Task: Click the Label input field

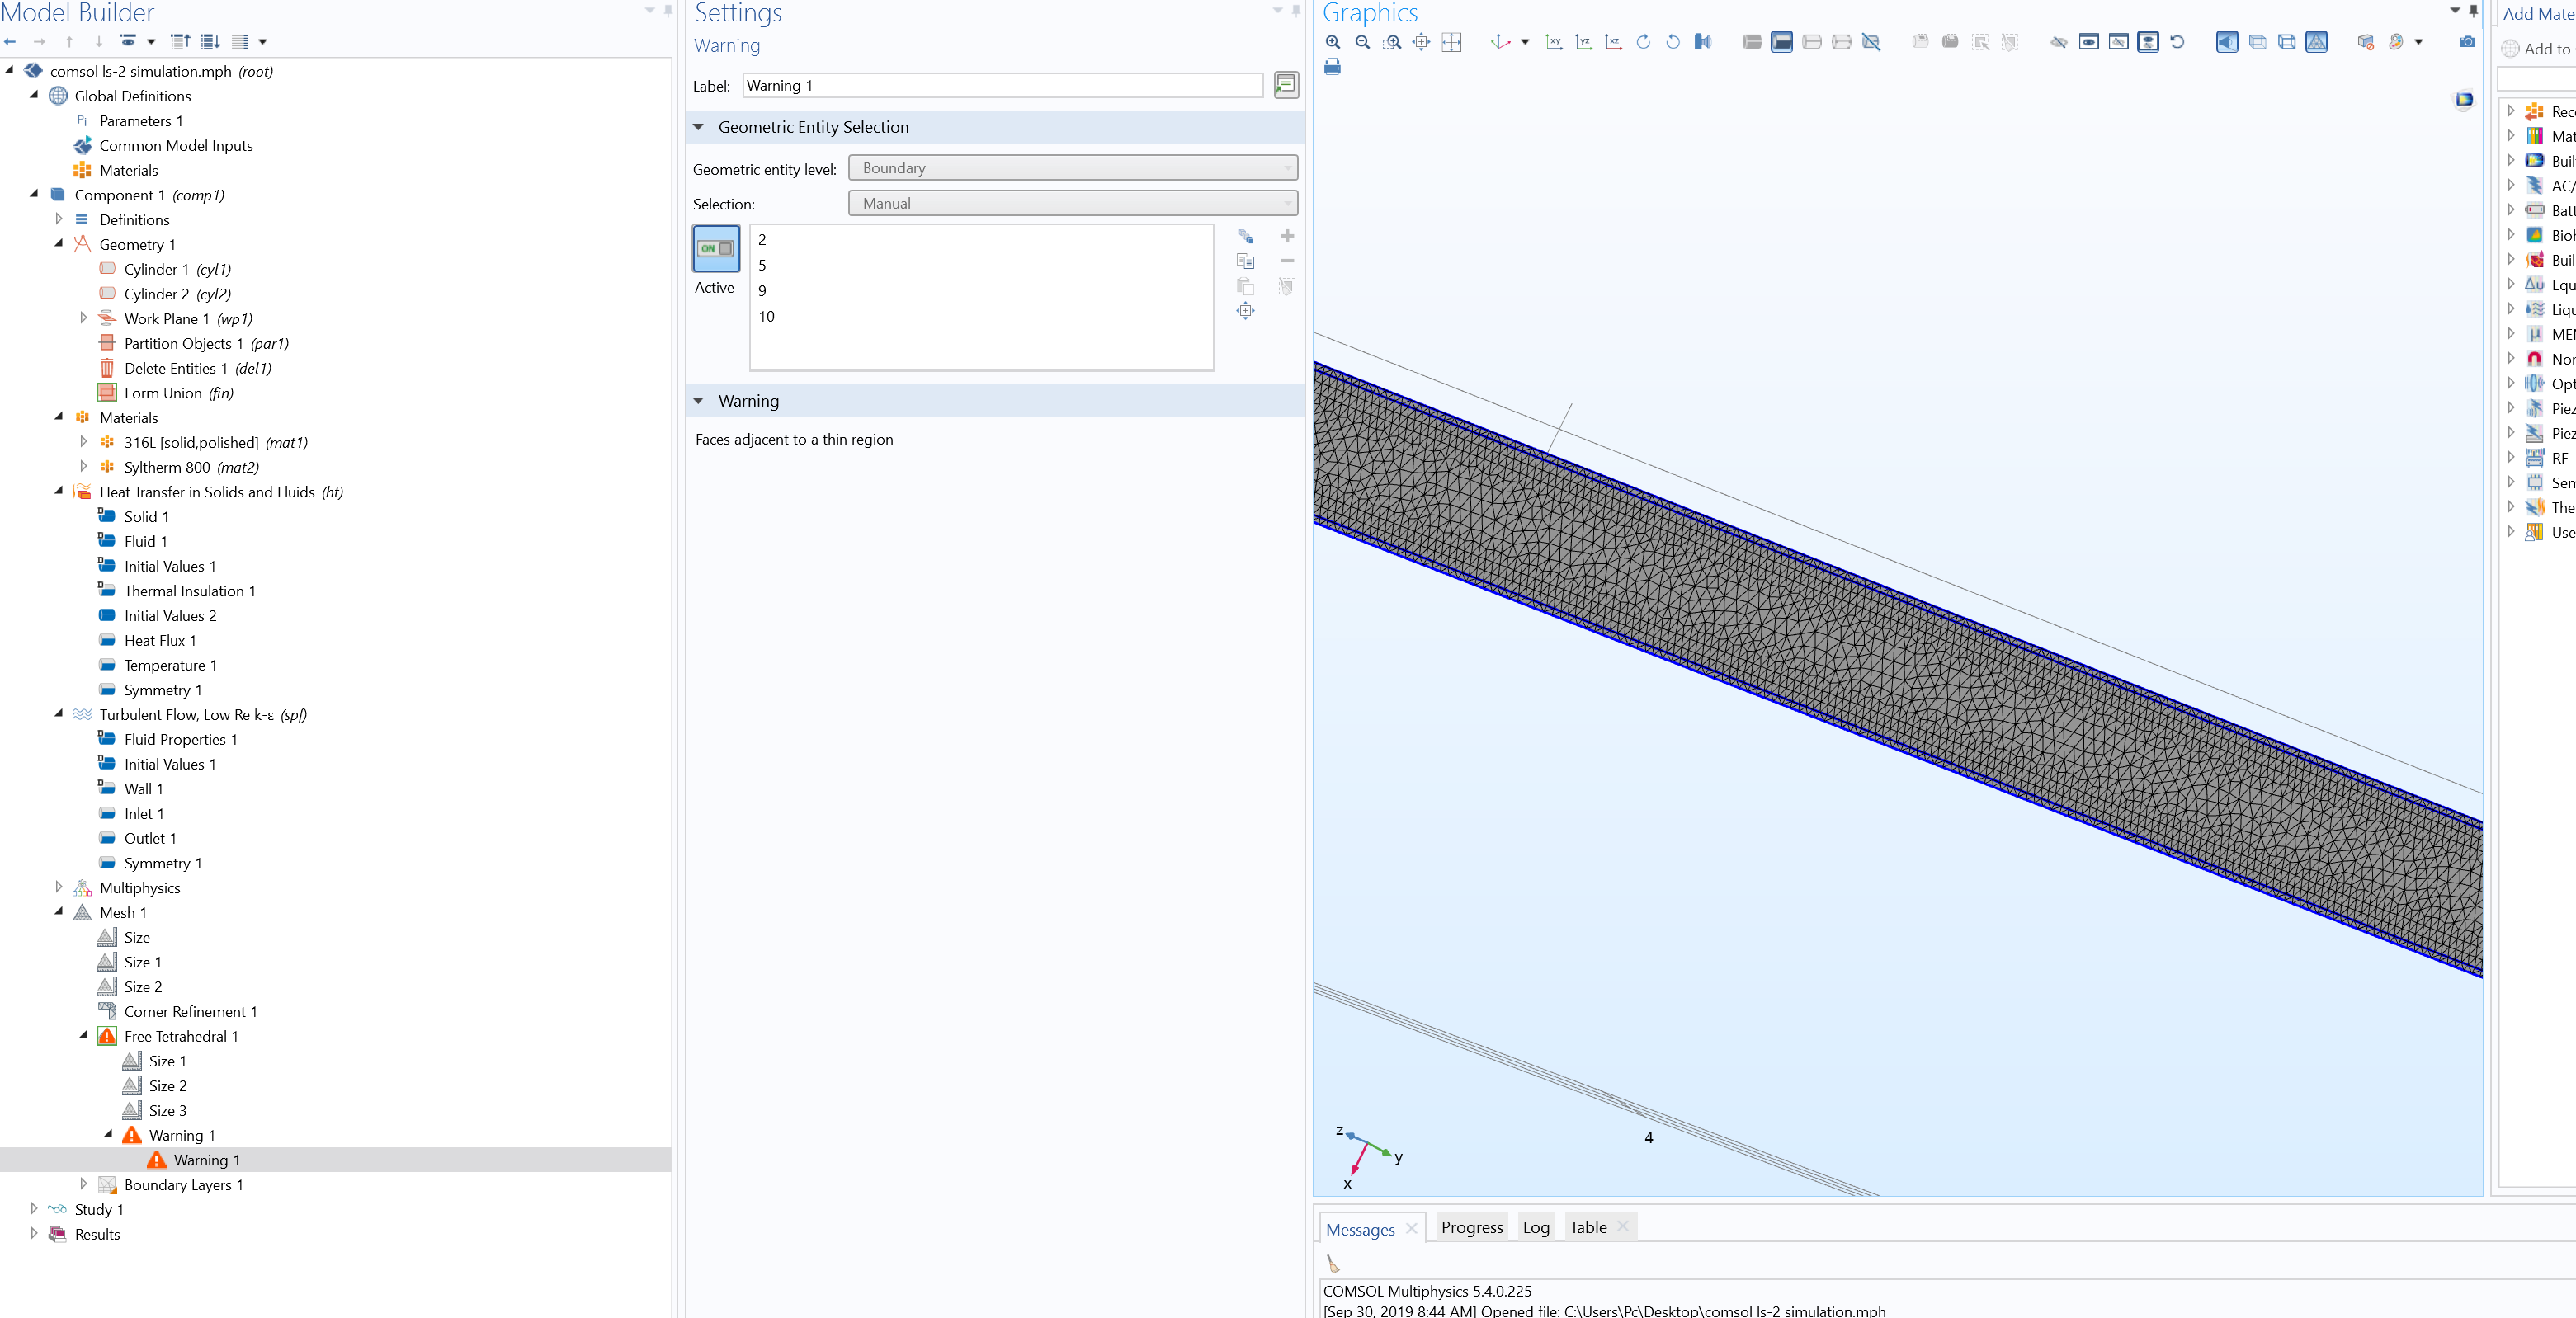Action: [1002, 85]
